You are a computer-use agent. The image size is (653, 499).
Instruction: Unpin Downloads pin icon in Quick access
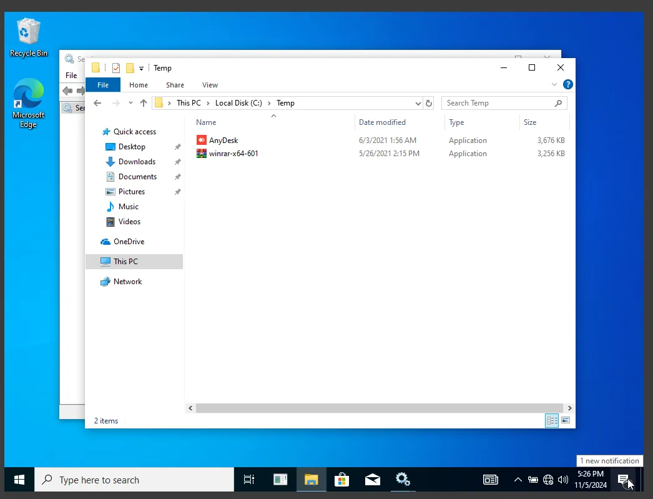pos(177,162)
